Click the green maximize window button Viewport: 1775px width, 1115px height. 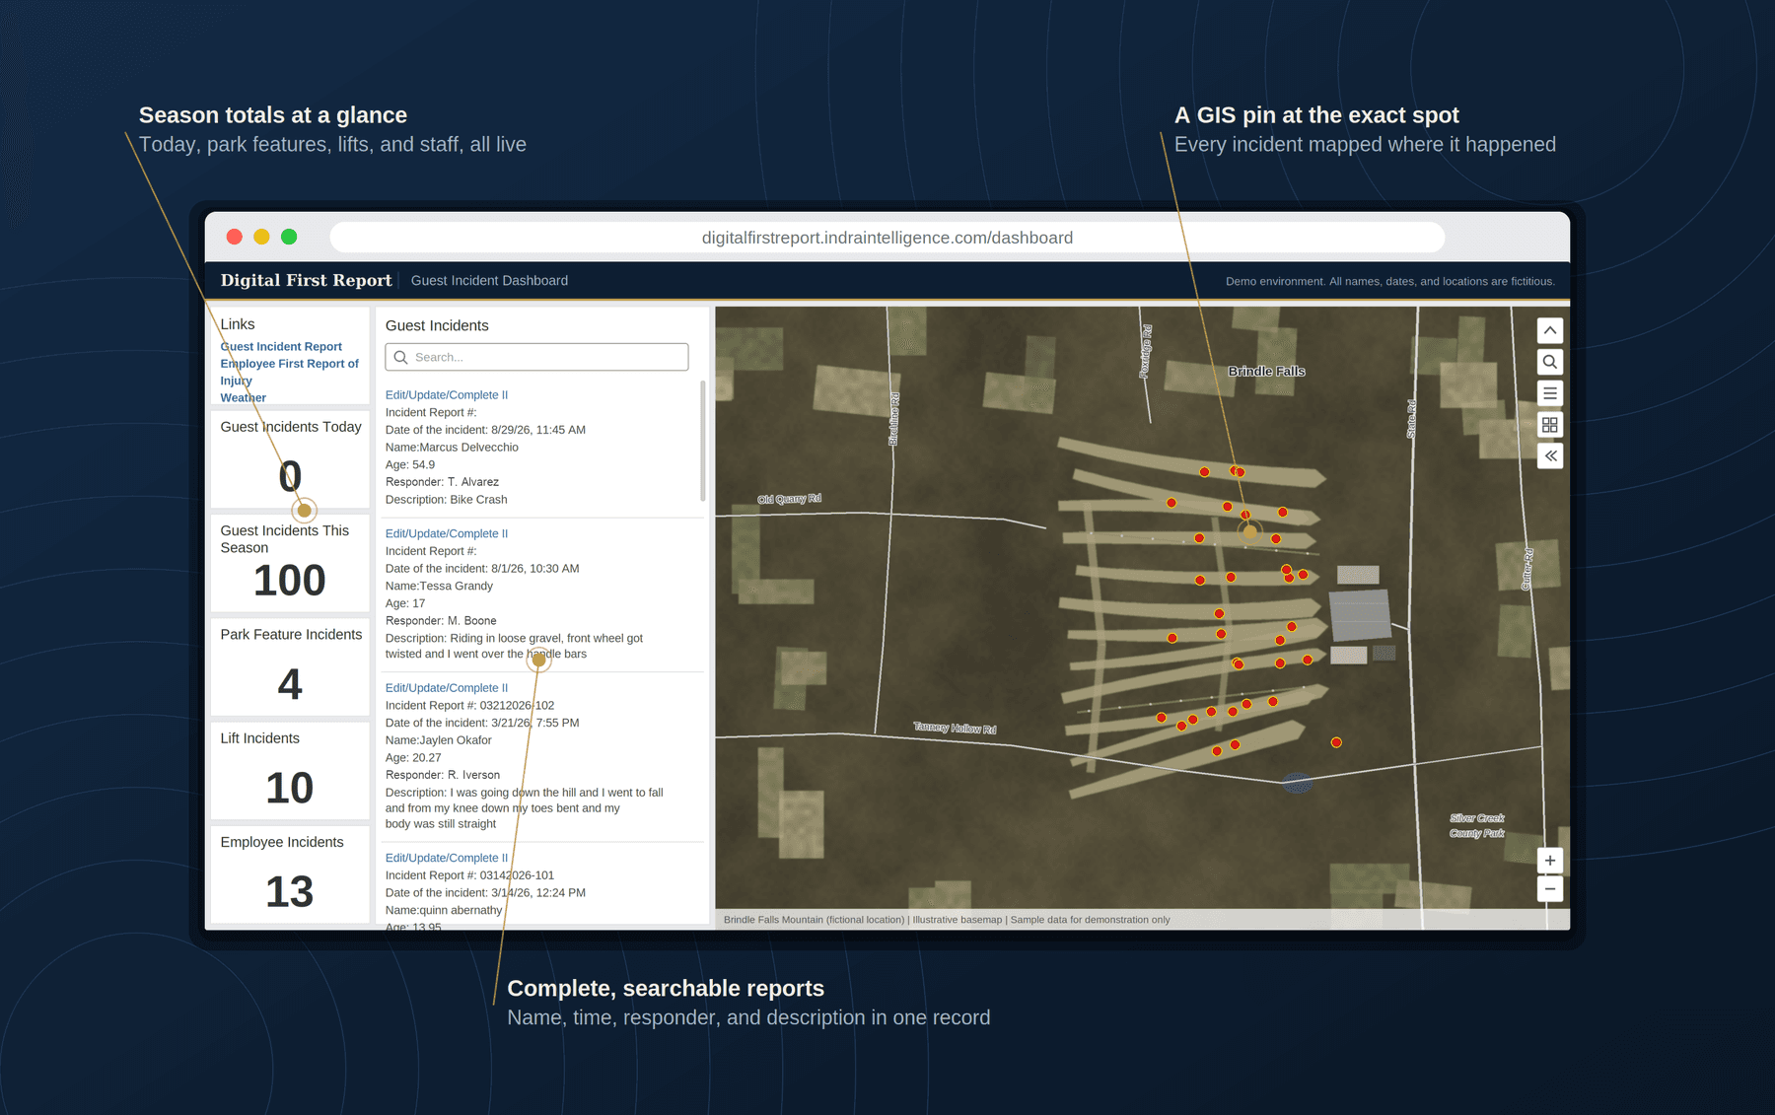point(289,237)
